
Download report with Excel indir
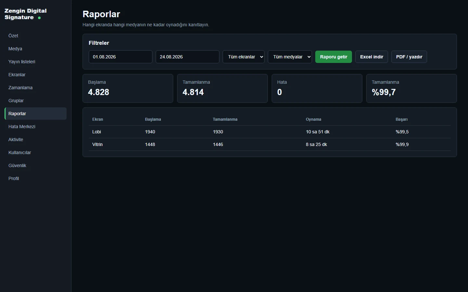click(x=371, y=57)
